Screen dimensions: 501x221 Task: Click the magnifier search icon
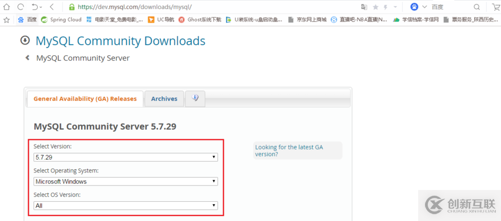tap(476, 7)
